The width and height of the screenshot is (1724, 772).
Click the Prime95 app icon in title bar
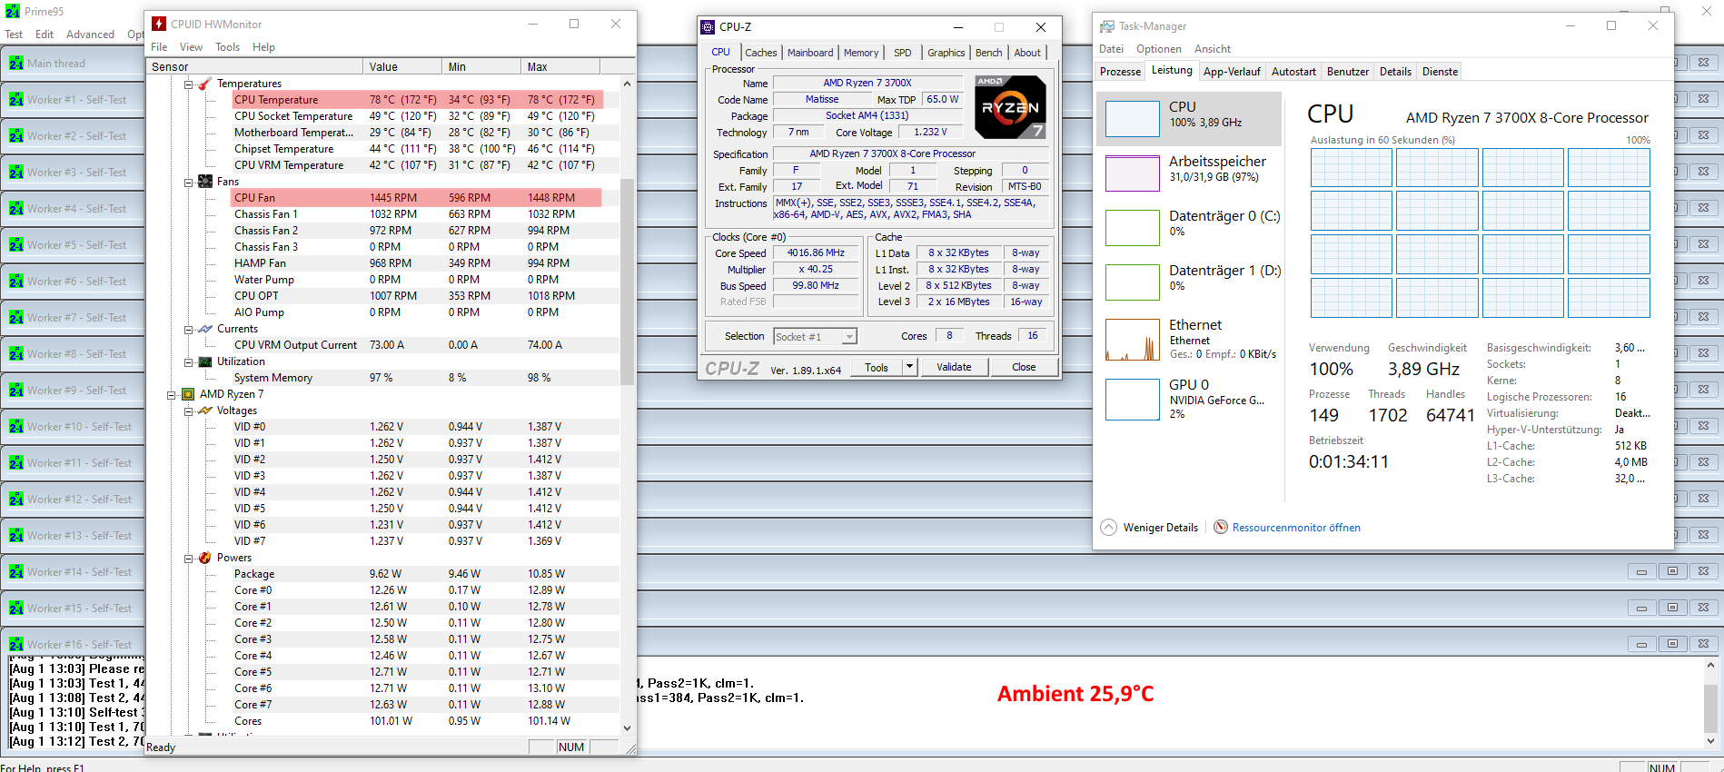[x=13, y=11]
